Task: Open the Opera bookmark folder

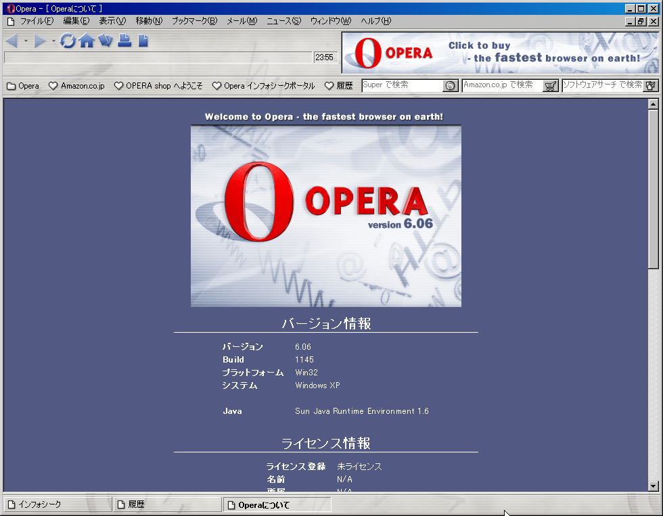Action: tap(23, 86)
